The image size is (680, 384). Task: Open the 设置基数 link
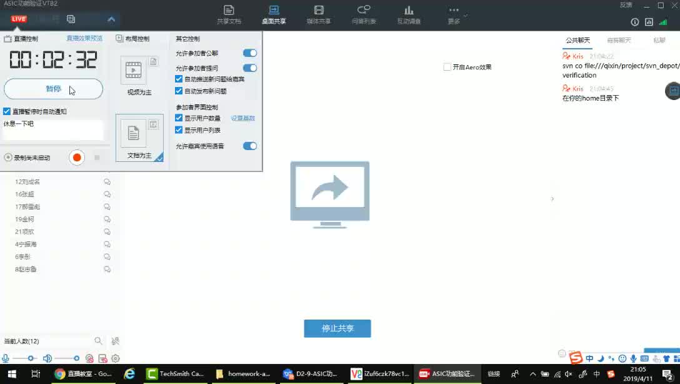243,118
